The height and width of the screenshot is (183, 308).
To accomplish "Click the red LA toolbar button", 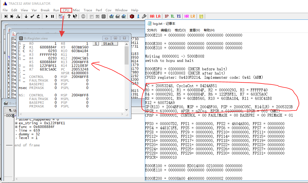I will click(158, 17).
